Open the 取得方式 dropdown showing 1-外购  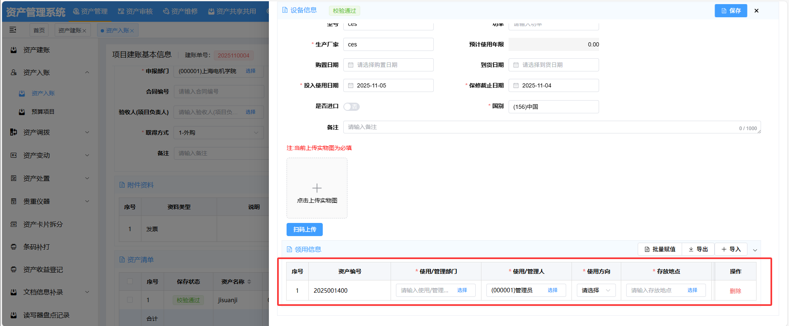click(x=218, y=133)
